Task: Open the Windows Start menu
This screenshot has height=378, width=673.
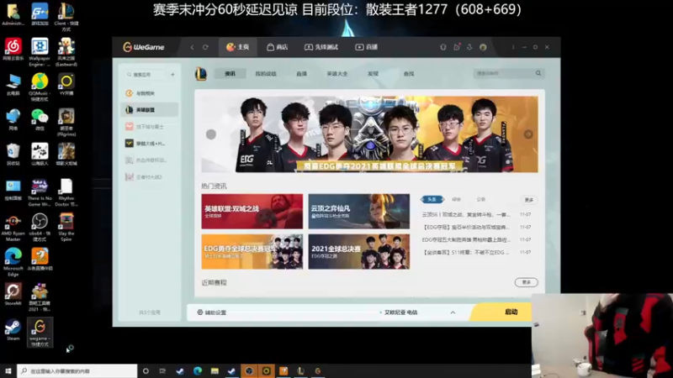Action: tap(8, 371)
